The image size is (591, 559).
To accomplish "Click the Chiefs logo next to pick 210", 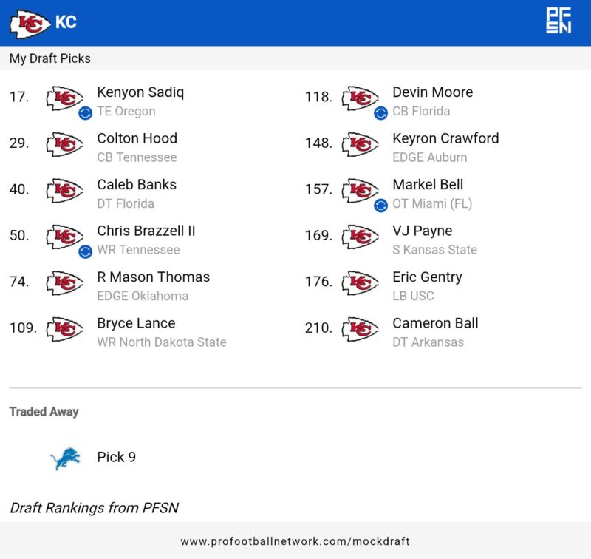I will (360, 328).
